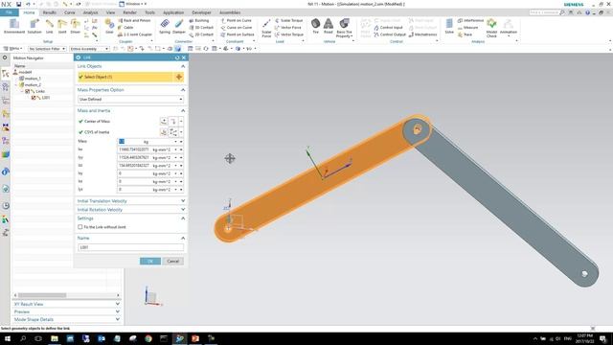This screenshot has width=613, height=345.
Task: Click the Gear coupler icon
Action: click(x=109, y=26)
